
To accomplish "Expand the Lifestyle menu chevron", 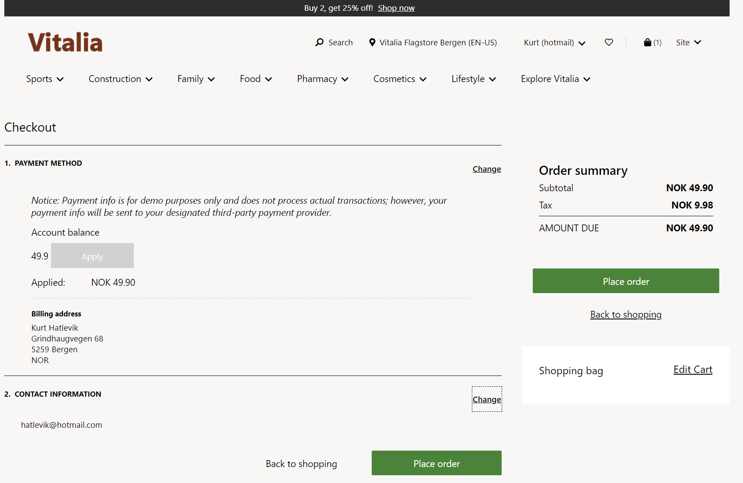I will click(493, 79).
